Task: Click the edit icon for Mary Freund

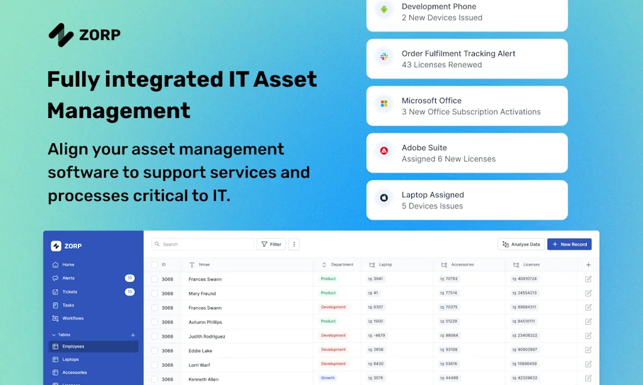Action: 588,293
